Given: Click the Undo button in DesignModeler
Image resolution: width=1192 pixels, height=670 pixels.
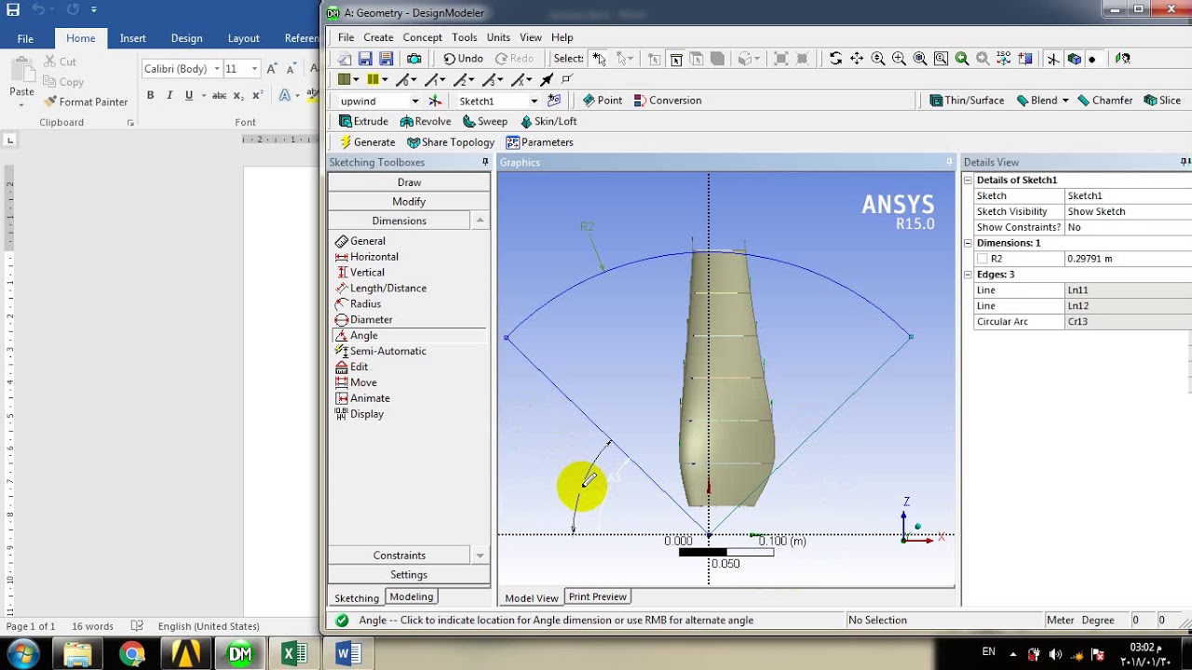Looking at the screenshot, I should point(464,59).
